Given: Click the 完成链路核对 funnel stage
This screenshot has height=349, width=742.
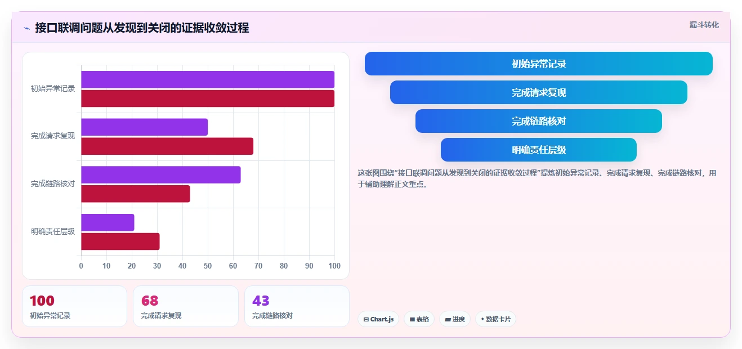Looking at the screenshot, I should [539, 121].
